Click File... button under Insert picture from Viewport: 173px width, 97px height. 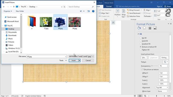click(144, 58)
